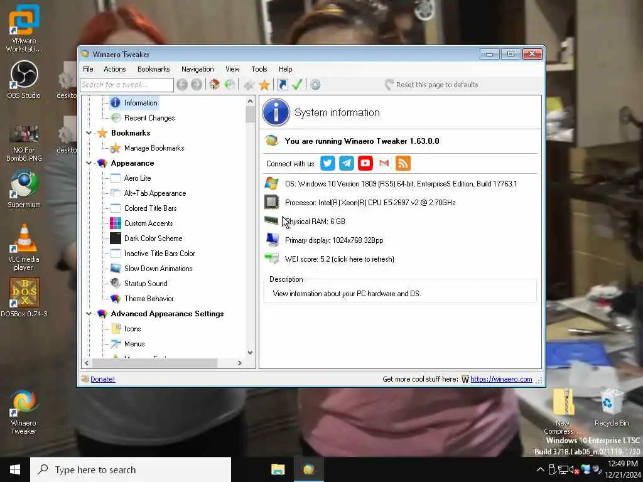Select Aero Lite in the tree

[x=138, y=178]
